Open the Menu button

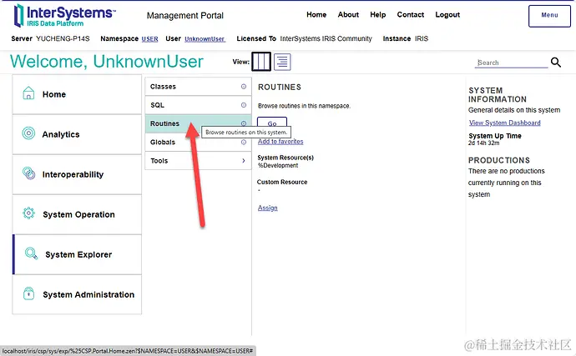[549, 16]
